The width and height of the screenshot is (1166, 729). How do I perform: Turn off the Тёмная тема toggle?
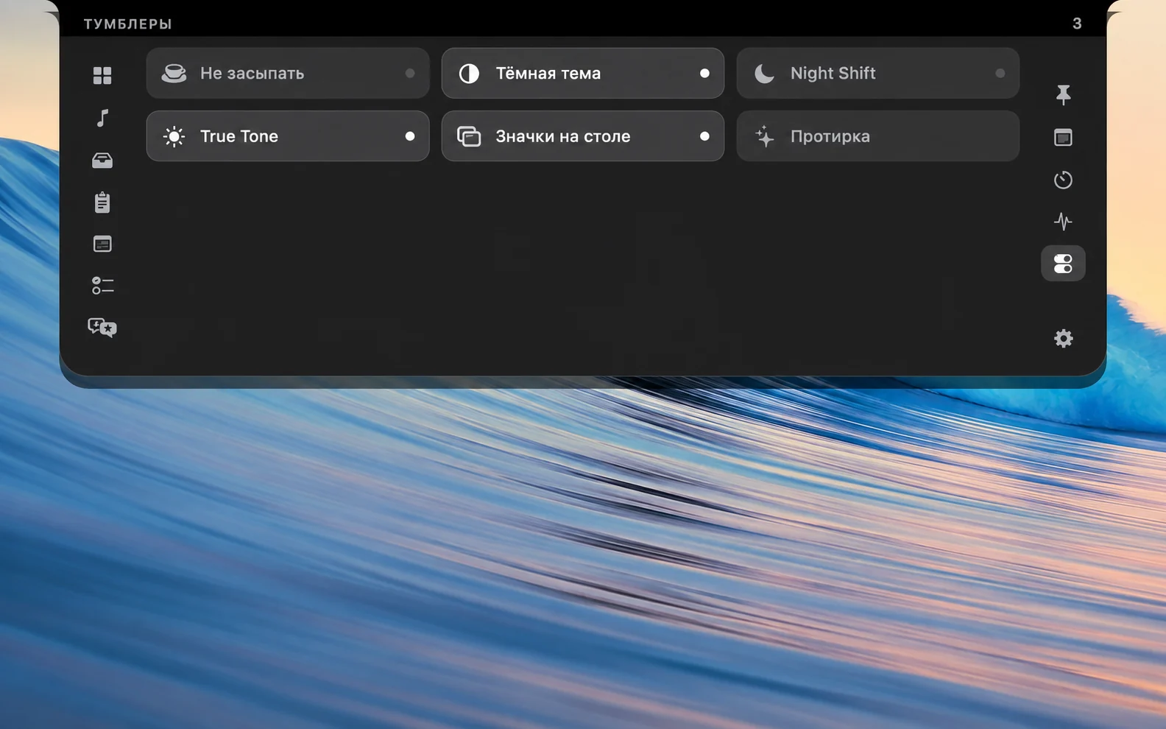pos(583,74)
